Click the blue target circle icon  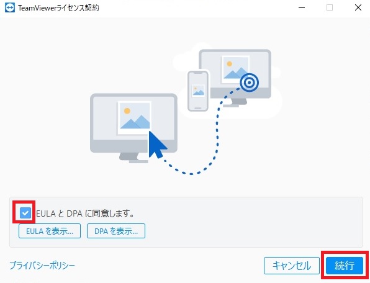[x=249, y=83]
